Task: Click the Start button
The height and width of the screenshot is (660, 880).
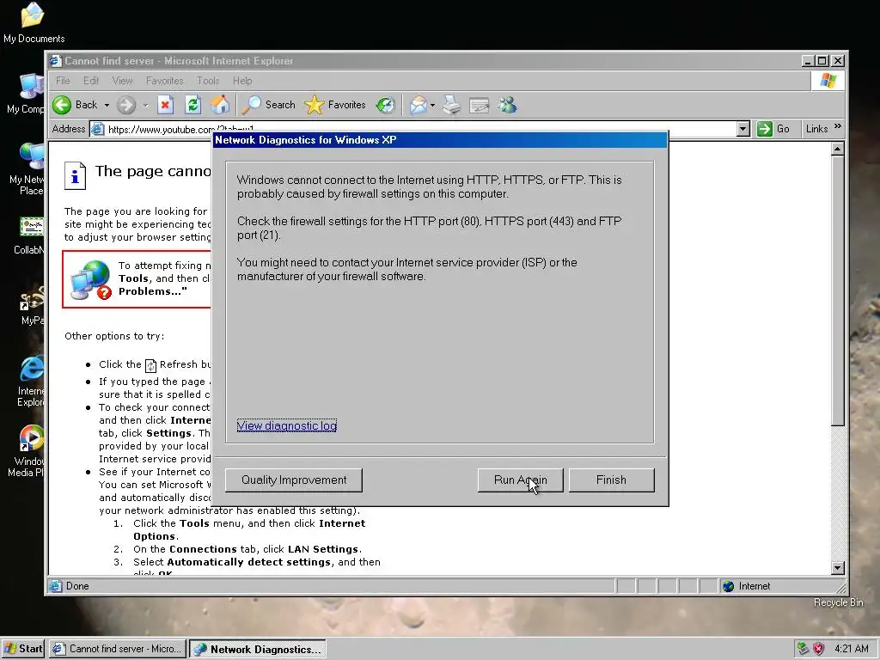Action: click(x=23, y=649)
